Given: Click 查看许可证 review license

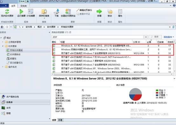Looking at the screenshot, I should click(x=83, y=14).
